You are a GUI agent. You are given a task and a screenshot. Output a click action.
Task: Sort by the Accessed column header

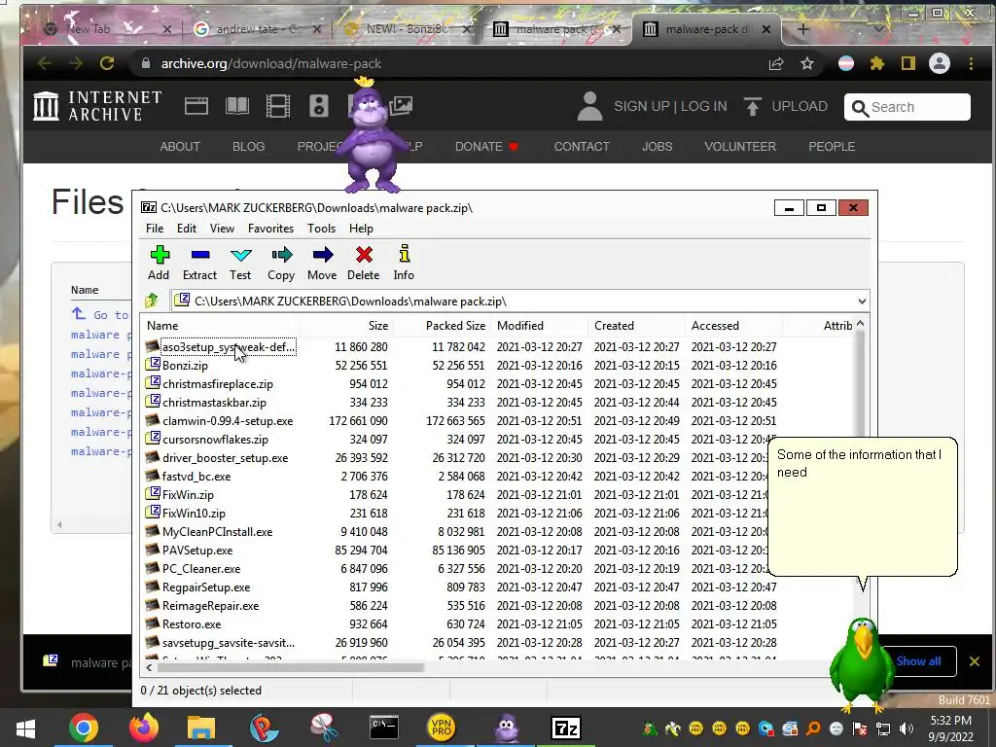pos(734,326)
